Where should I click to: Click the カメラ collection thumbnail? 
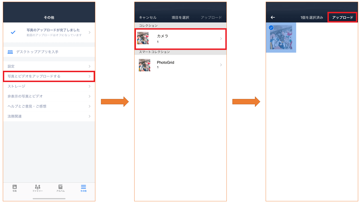[143, 38]
